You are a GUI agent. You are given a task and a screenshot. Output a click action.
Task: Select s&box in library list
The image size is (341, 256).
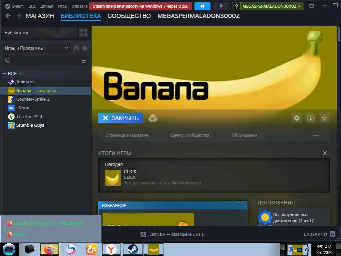[46, 108]
